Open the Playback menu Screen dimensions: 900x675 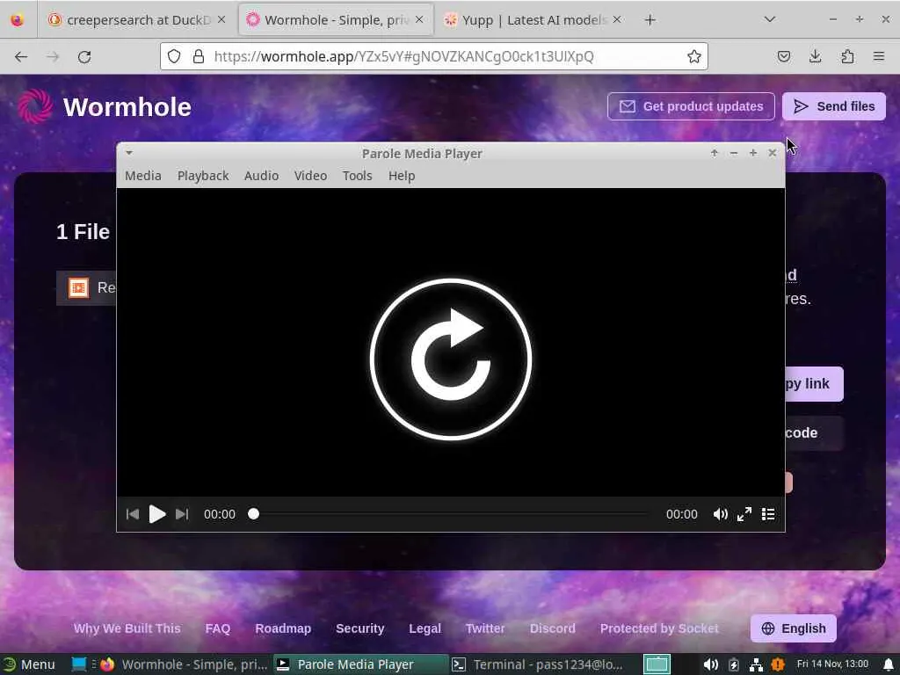[x=203, y=176]
